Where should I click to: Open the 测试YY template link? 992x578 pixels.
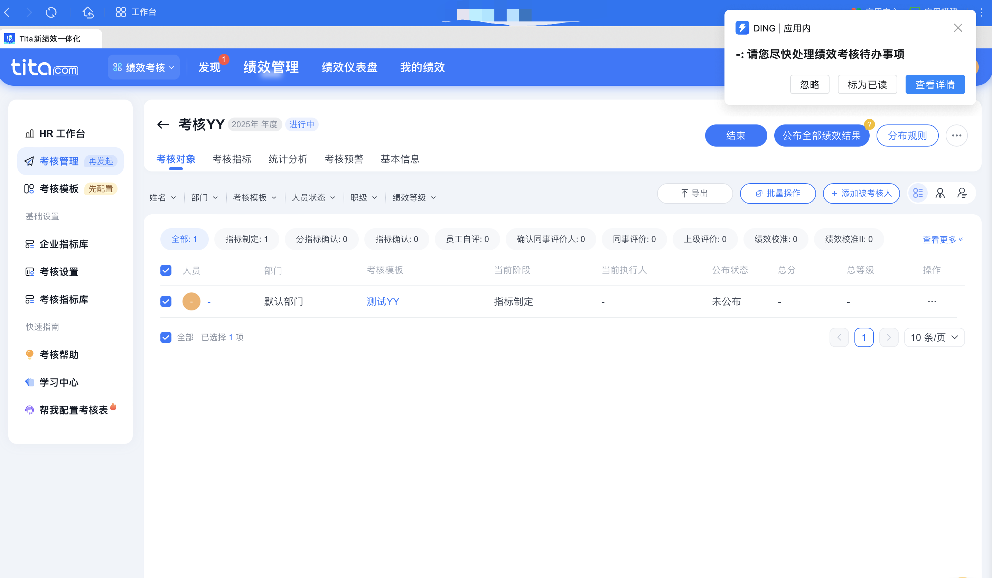pyautogui.click(x=383, y=301)
